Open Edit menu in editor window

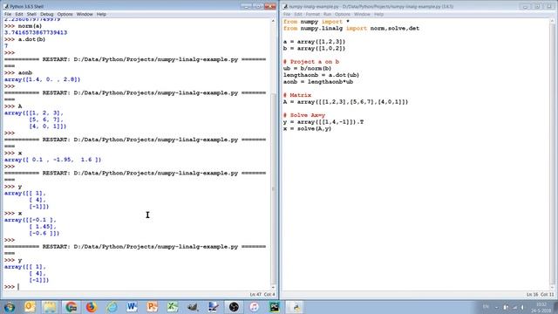point(298,14)
